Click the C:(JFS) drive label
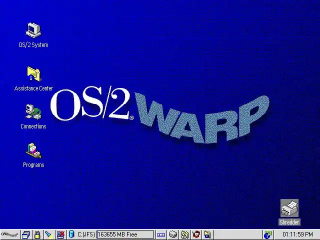Screen dimensions: 320x240 pyautogui.click(x=86, y=234)
